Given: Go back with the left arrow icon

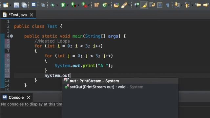Looking at the screenshot, I should (198, 5).
